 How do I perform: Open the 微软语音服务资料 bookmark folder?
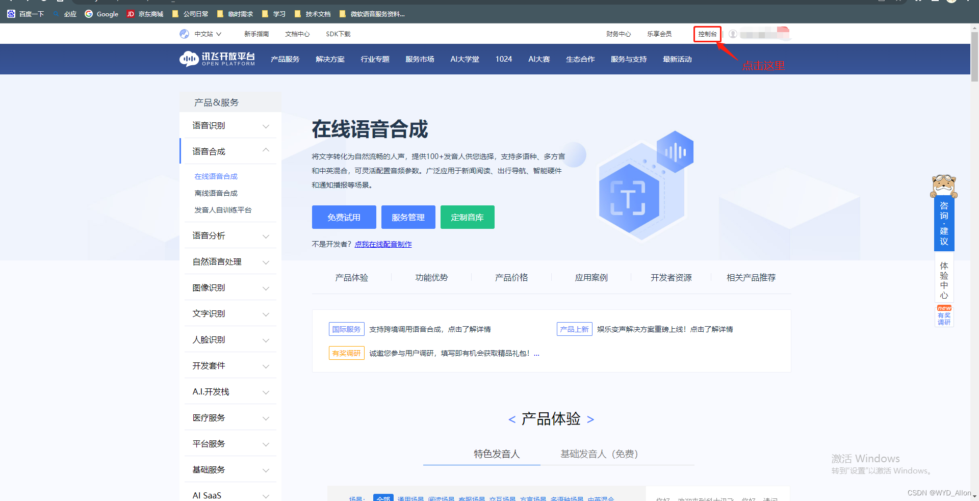pos(372,14)
